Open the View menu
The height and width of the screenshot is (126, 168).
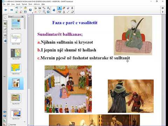[x=13, y=4]
